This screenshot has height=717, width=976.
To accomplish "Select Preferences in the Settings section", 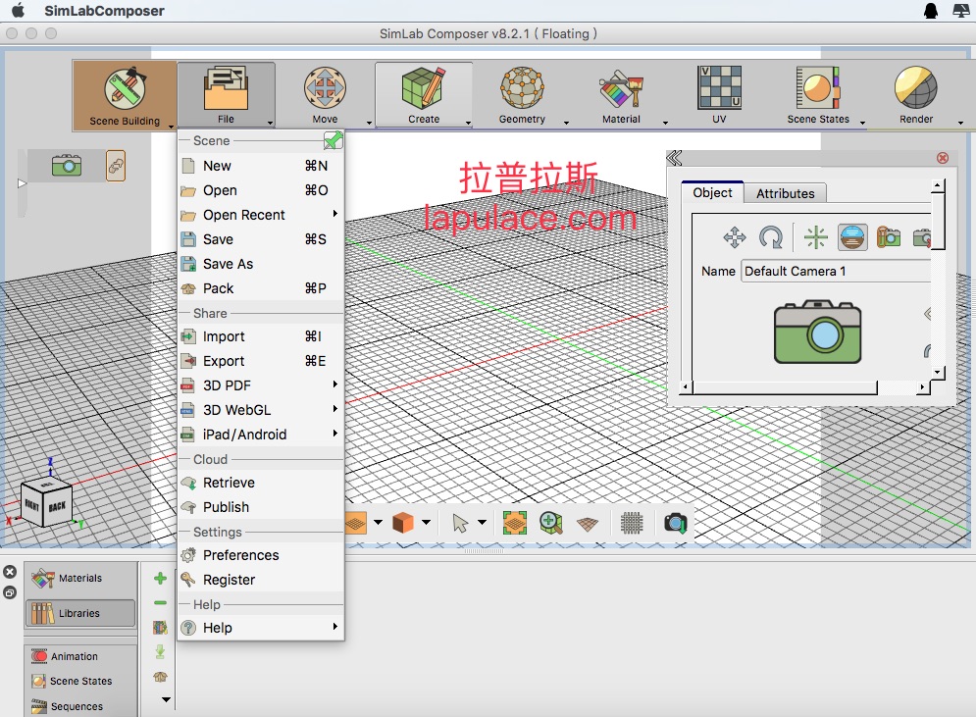I will pos(261,555).
